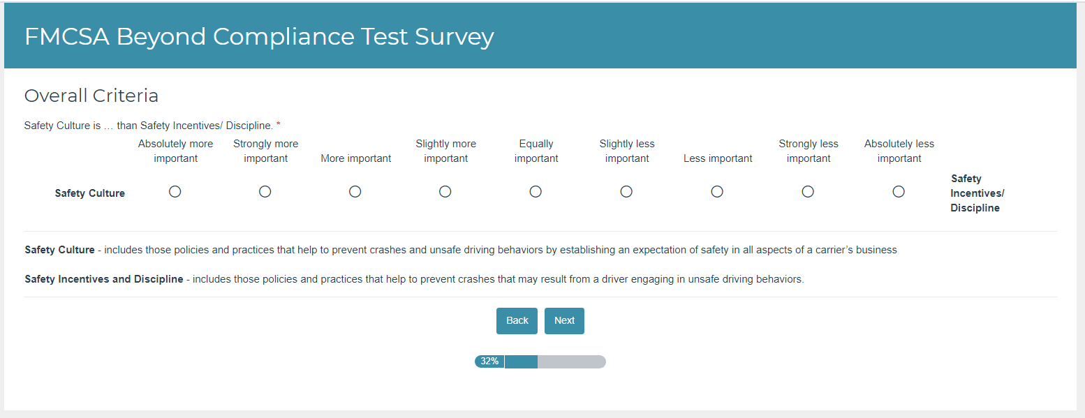1085x418 pixels.
Task: Click the 'Overall Criteria' section heading
Action: point(91,96)
